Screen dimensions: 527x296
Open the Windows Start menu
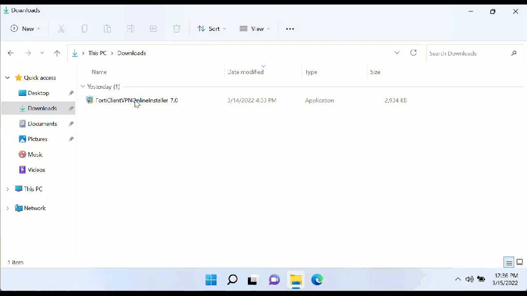(x=211, y=280)
